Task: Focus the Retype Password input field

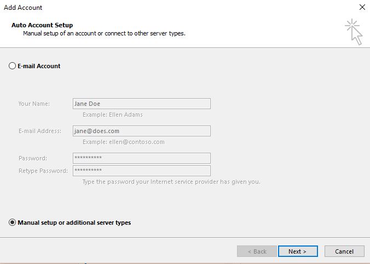Action: click(x=141, y=171)
